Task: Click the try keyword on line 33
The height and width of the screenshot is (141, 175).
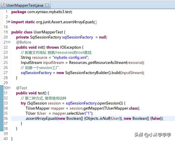Action: point(23,103)
